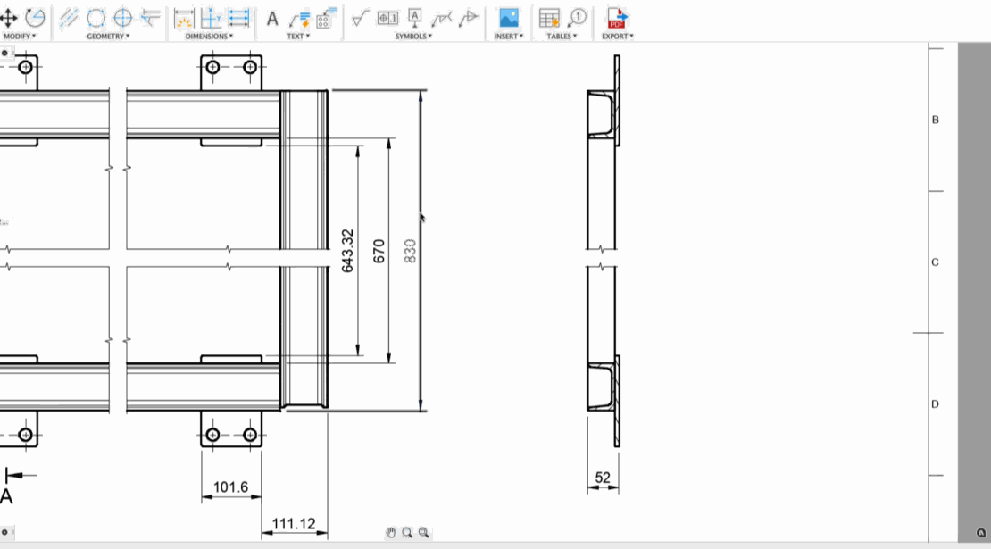Open the TEXT dropdown menu
991x549 pixels.
[298, 37]
